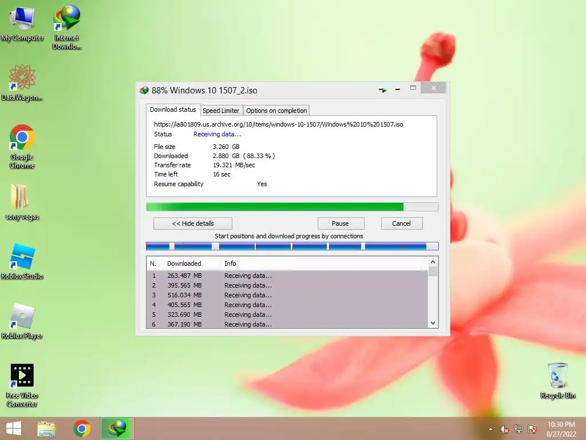Click the Receiving data... status text
Image resolution: width=586 pixels, height=440 pixels.
[x=217, y=134]
